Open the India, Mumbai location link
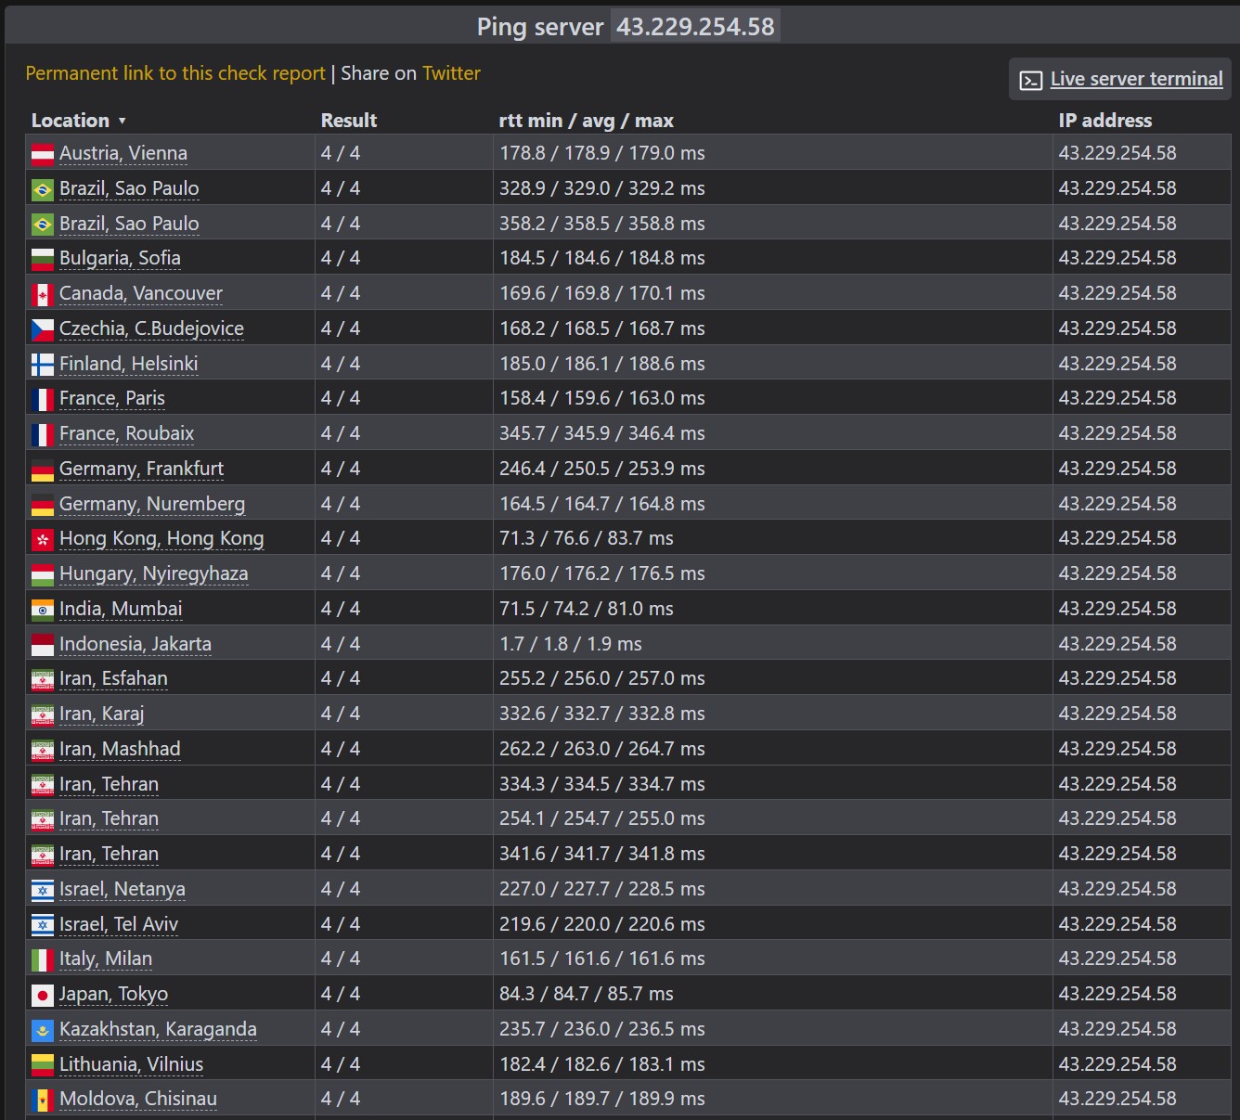Viewport: 1240px width, 1120px height. [121, 609]
